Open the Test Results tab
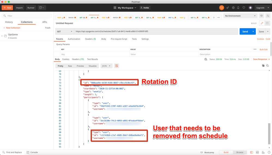 point(93,59)
